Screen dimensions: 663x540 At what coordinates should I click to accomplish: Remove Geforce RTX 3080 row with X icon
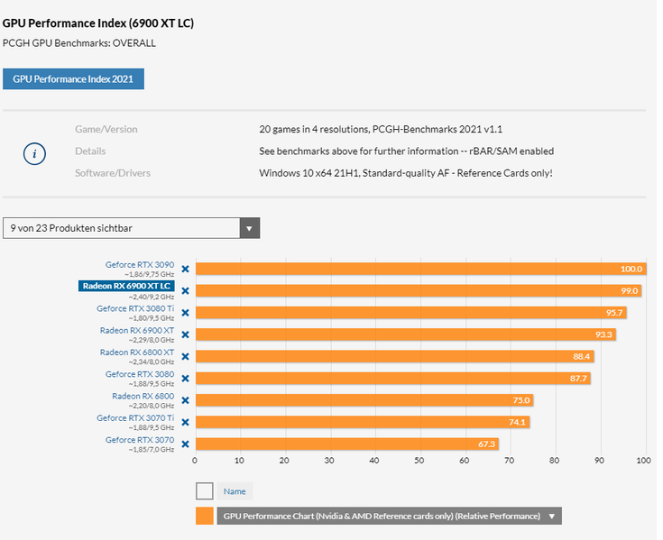point(185,379)
